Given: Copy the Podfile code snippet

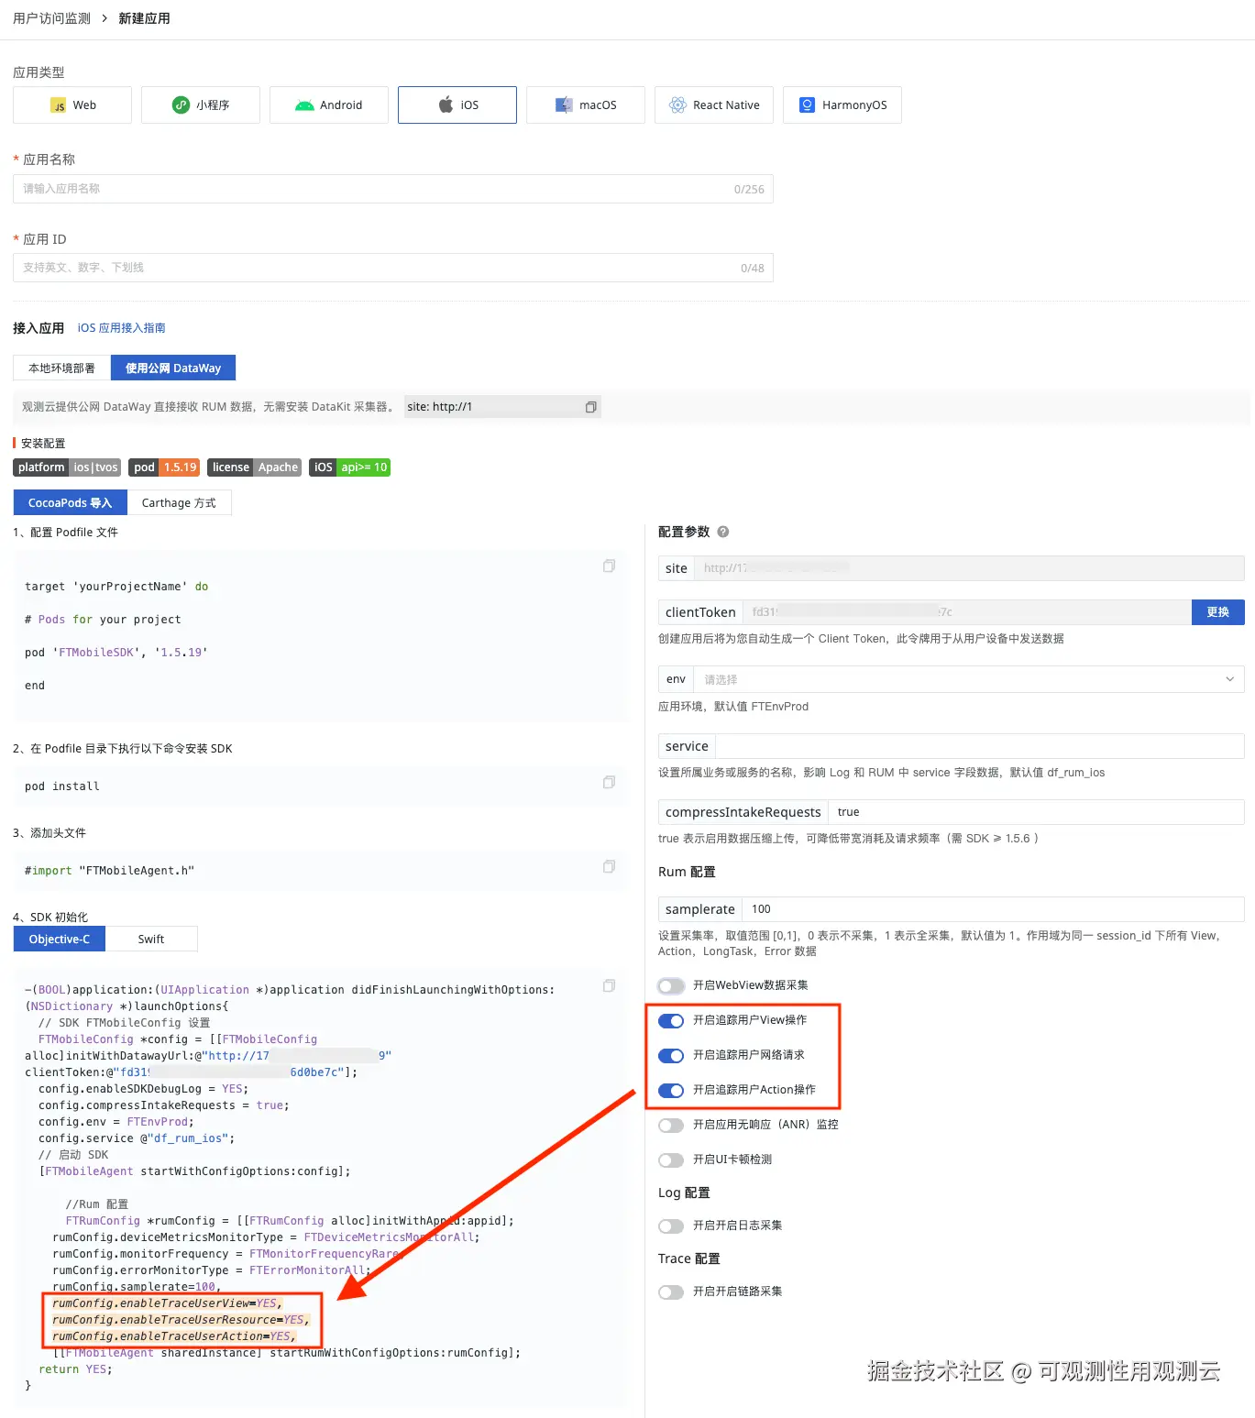Looking at the screenshot, I should click(609, 566).
